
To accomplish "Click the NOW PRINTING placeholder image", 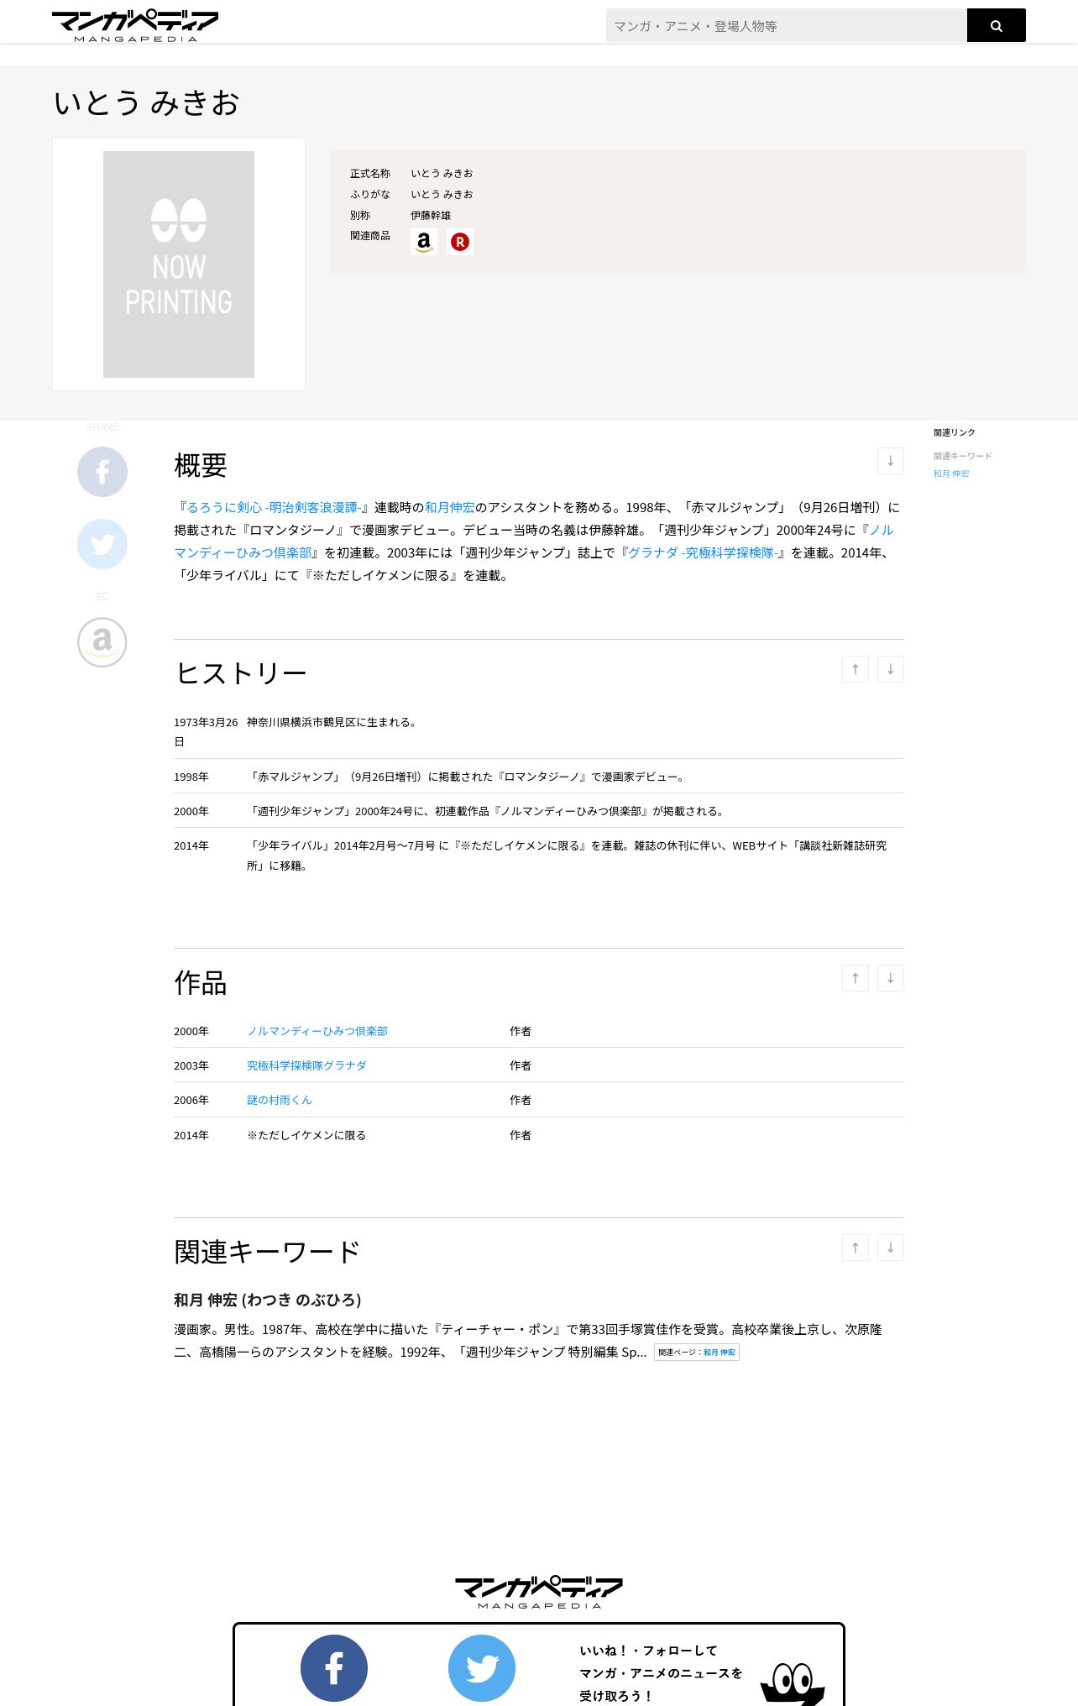I will coord(179,264).
